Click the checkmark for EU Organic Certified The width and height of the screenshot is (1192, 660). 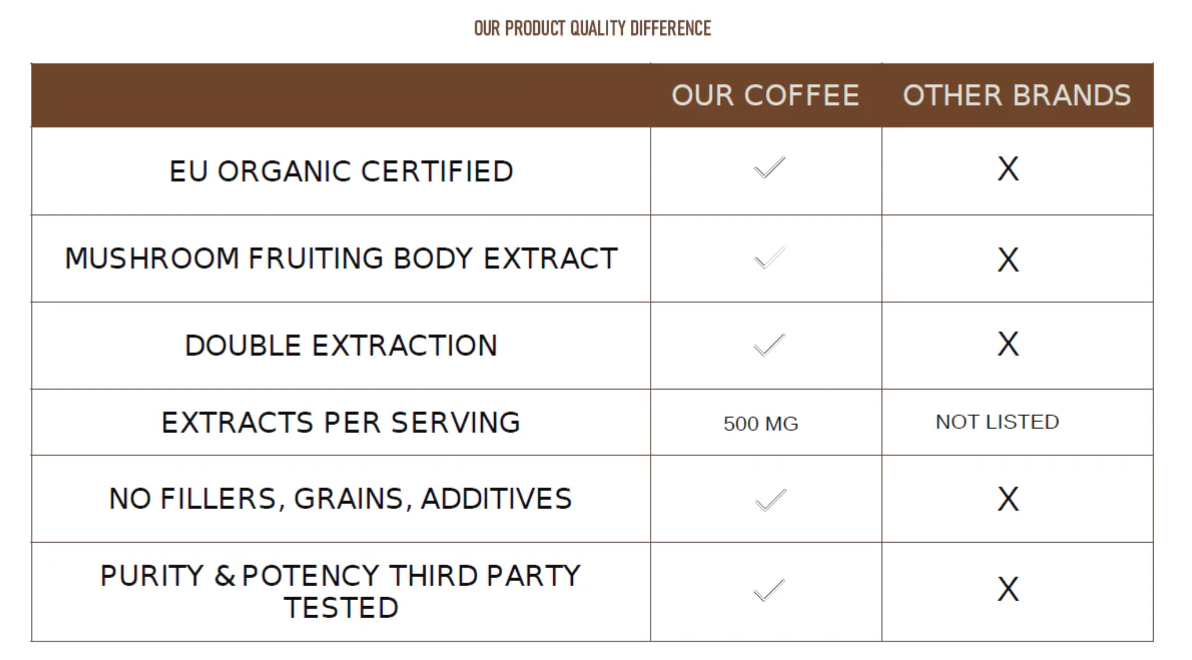pyautogui.click(x=769, y=168)
